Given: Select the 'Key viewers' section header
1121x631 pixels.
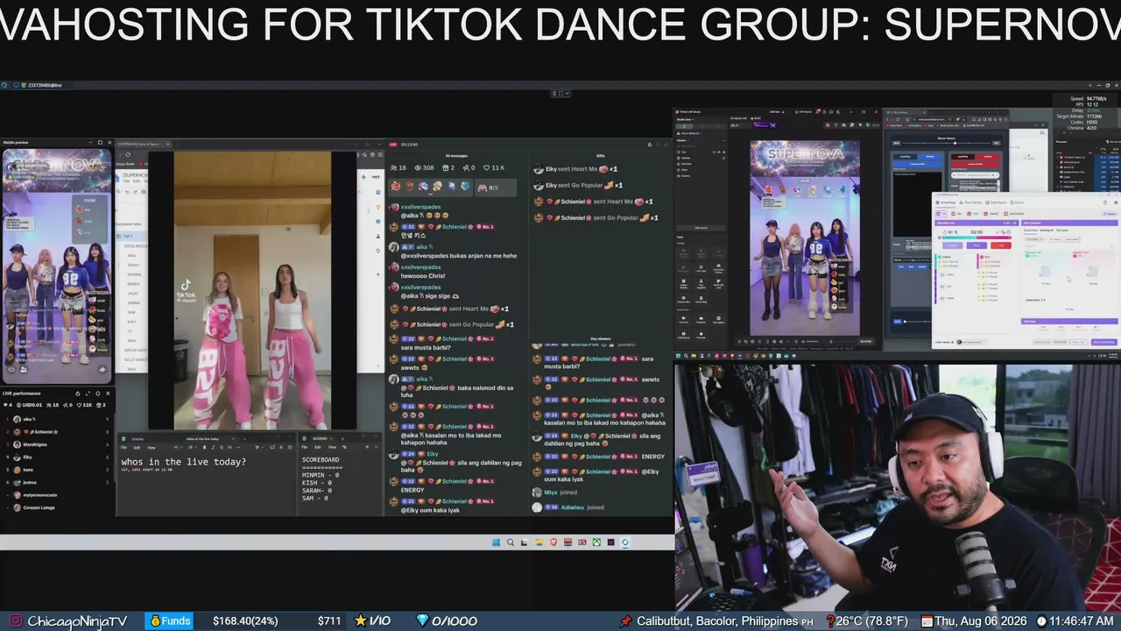Looking at the screenshot, I should (x=601, y=338).
